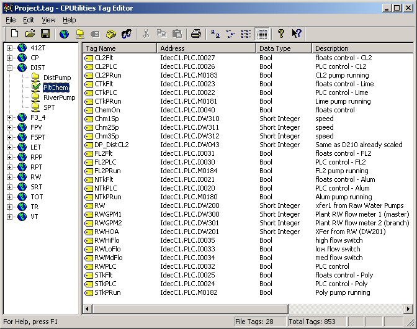Open the View menu
Viewport: 417px width, 329px height.
pyautogui.click(x=48, y=20)
